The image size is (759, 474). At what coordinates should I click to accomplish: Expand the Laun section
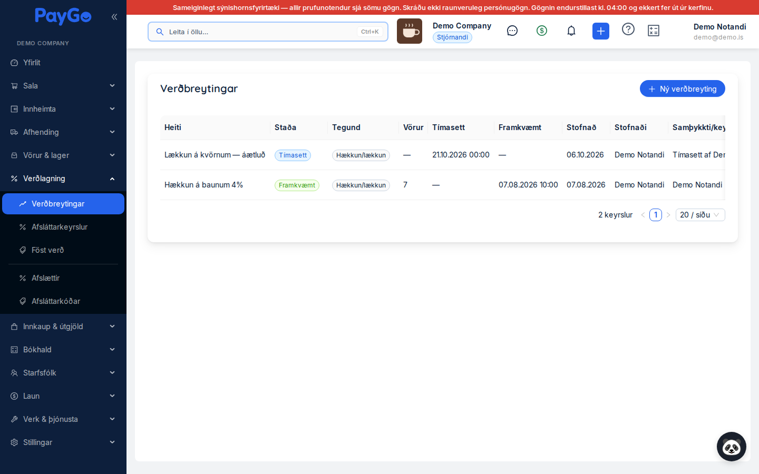[63, 396]
